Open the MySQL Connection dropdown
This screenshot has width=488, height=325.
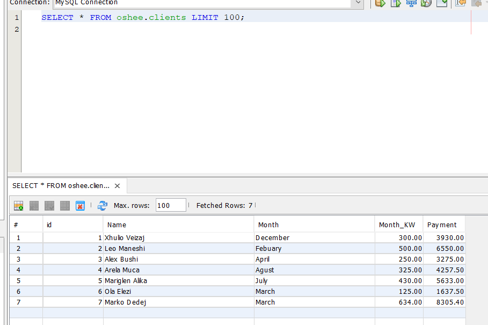point(358,3)
